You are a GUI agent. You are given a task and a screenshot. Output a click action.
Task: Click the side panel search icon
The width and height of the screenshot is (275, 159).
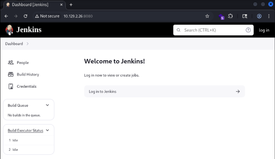pyautogui.click(x=245, y=16)
